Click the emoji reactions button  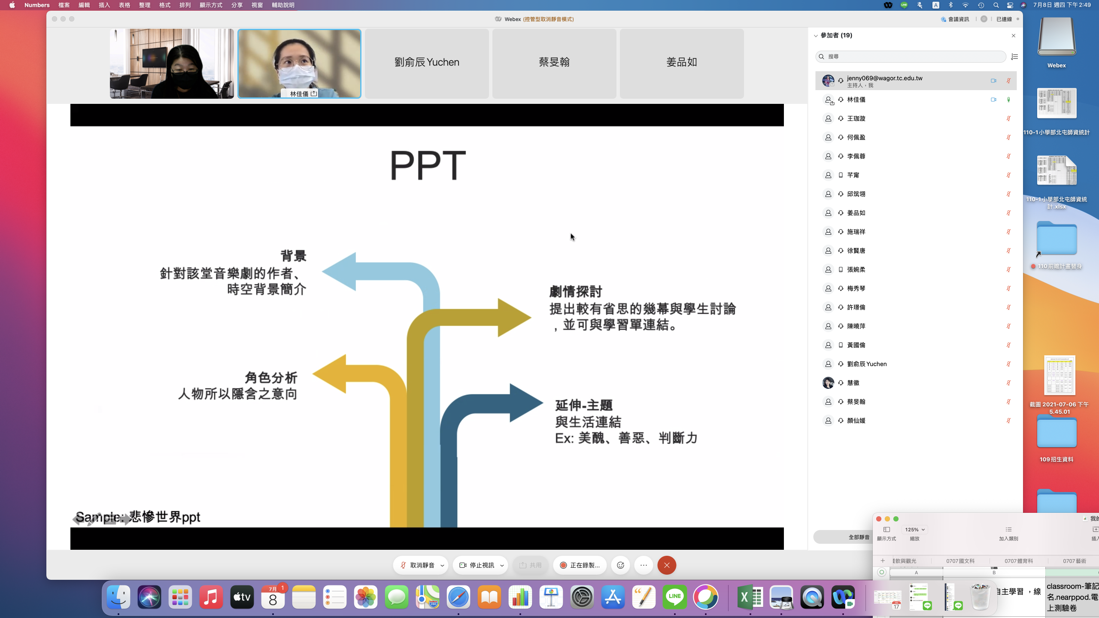click(620, 565)
